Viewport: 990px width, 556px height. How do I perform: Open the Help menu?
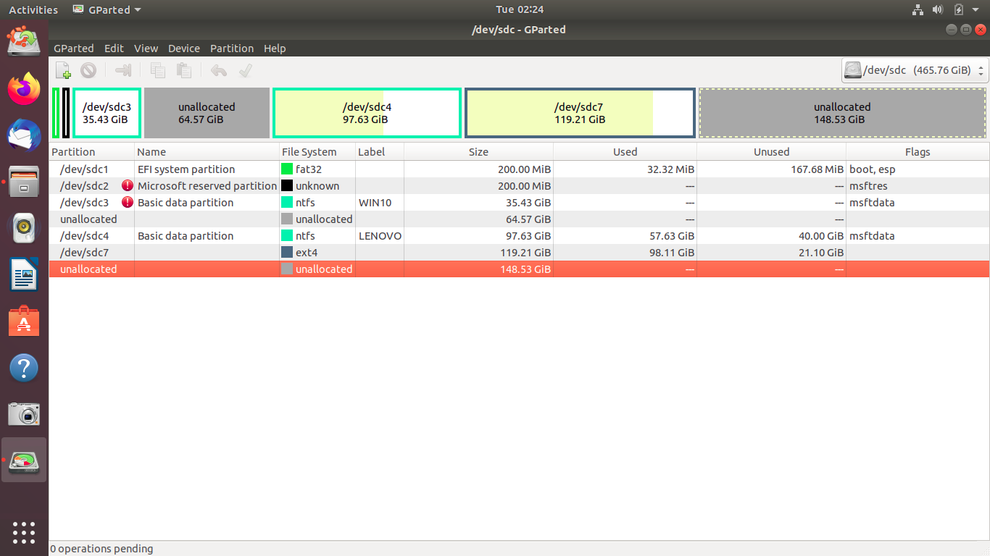click(x=275, y=49)
